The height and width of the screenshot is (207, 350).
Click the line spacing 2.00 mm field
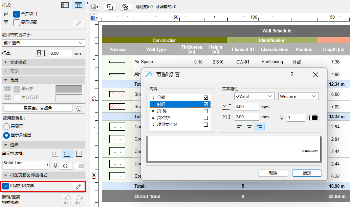pyautogui.click(x=247, y=117)
